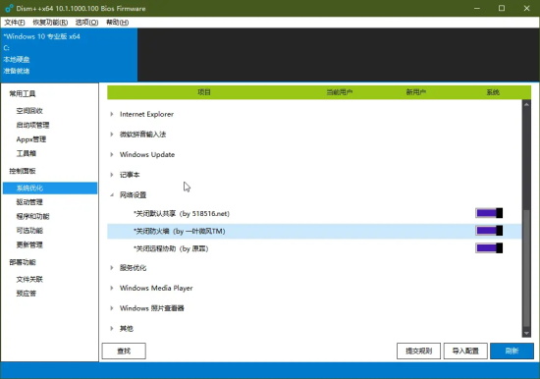Click the 查找 button
Viewport: 540px width, 379px height.
pos(124,351)
